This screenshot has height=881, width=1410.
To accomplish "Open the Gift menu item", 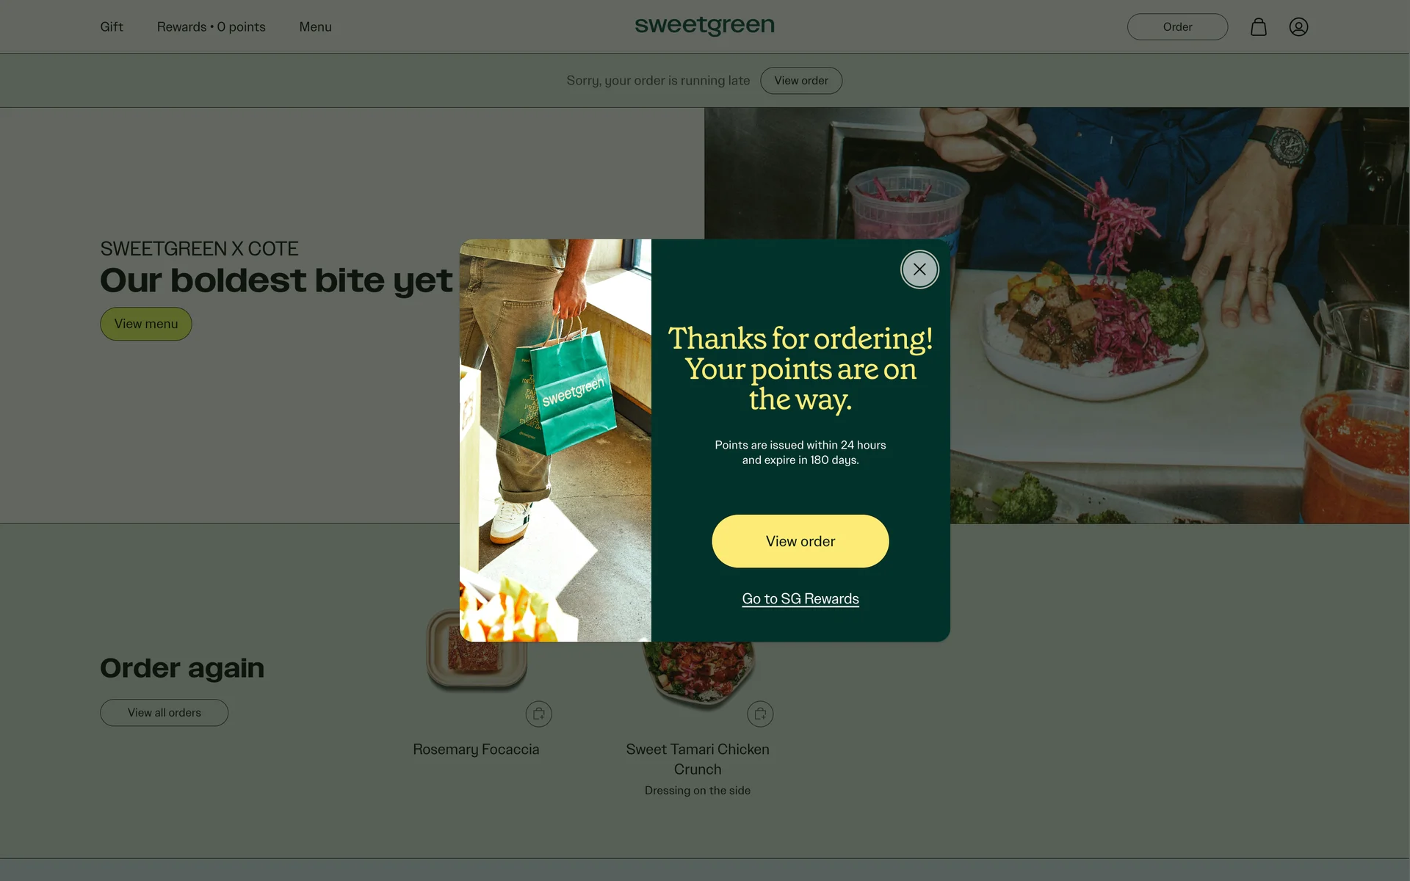I will [112, 27].
